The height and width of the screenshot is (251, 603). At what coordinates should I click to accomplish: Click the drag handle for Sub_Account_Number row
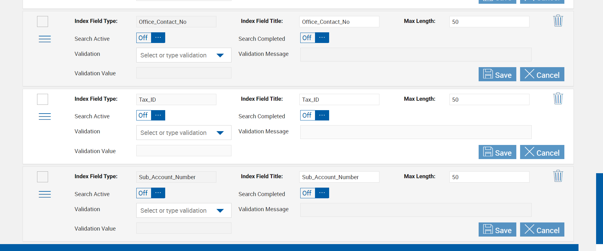coord(45,194)
